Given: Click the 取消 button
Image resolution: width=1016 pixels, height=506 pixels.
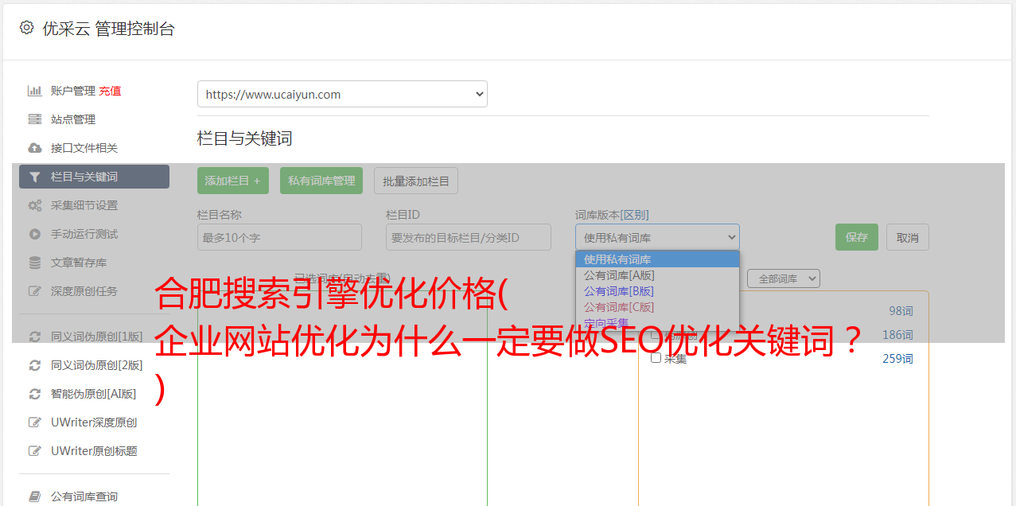Looking at the screenshot, I should pyautogui.click(x=908, y=237).
